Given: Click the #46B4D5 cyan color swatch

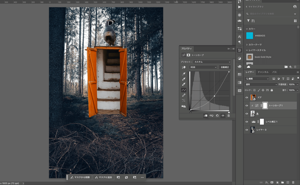Looking at the screenshot, I should pos(249,36).
